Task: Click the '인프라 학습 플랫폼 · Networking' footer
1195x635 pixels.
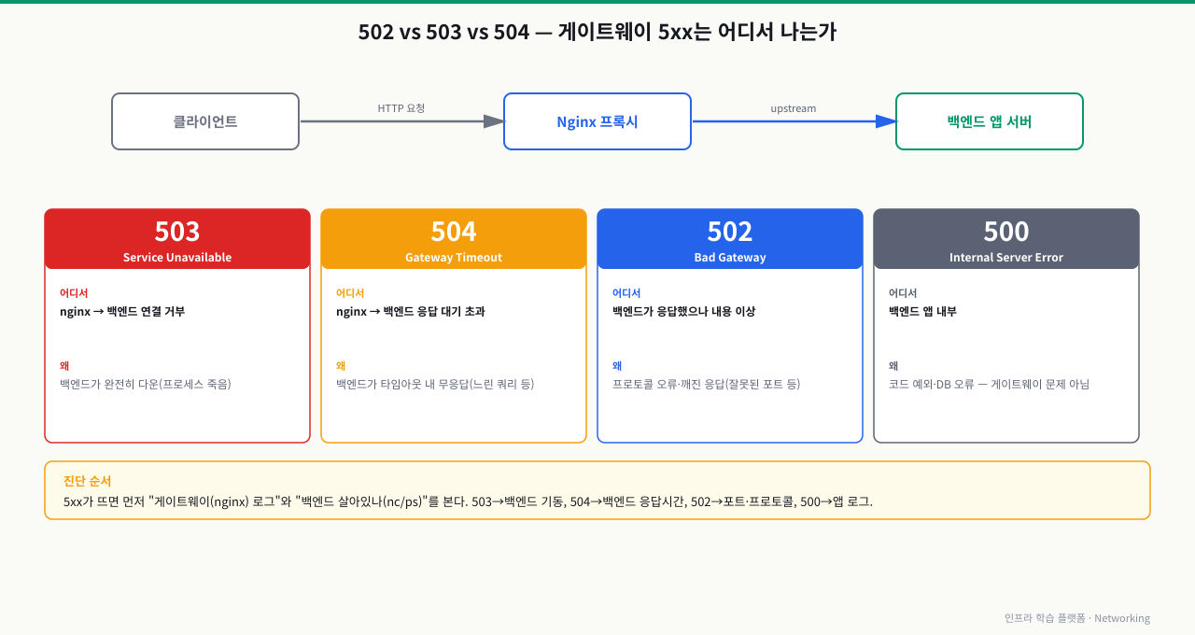Action: [x=1077, y=618]
